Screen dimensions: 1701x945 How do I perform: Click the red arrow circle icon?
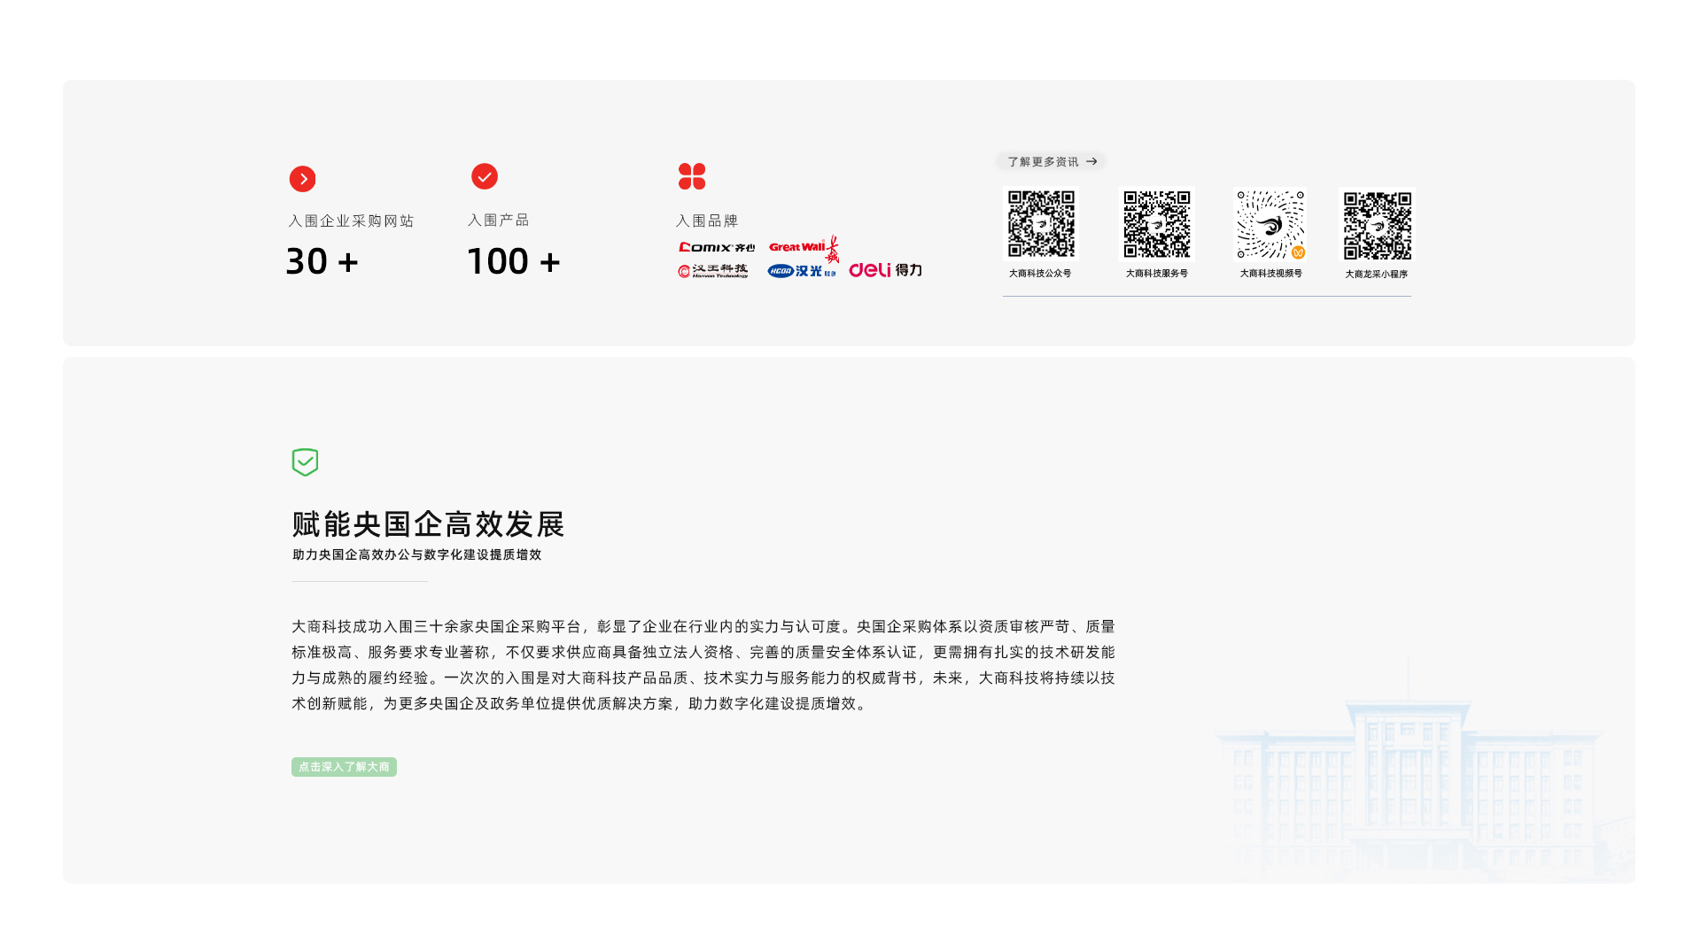pos(302,179)
